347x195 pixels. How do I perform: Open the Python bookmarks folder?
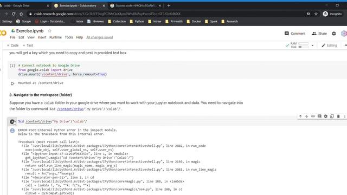[x=137, y=22]
